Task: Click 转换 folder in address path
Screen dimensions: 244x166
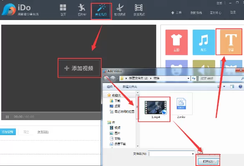Action: pos(156,78)
